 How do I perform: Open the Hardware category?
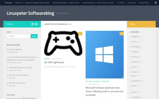136,62
